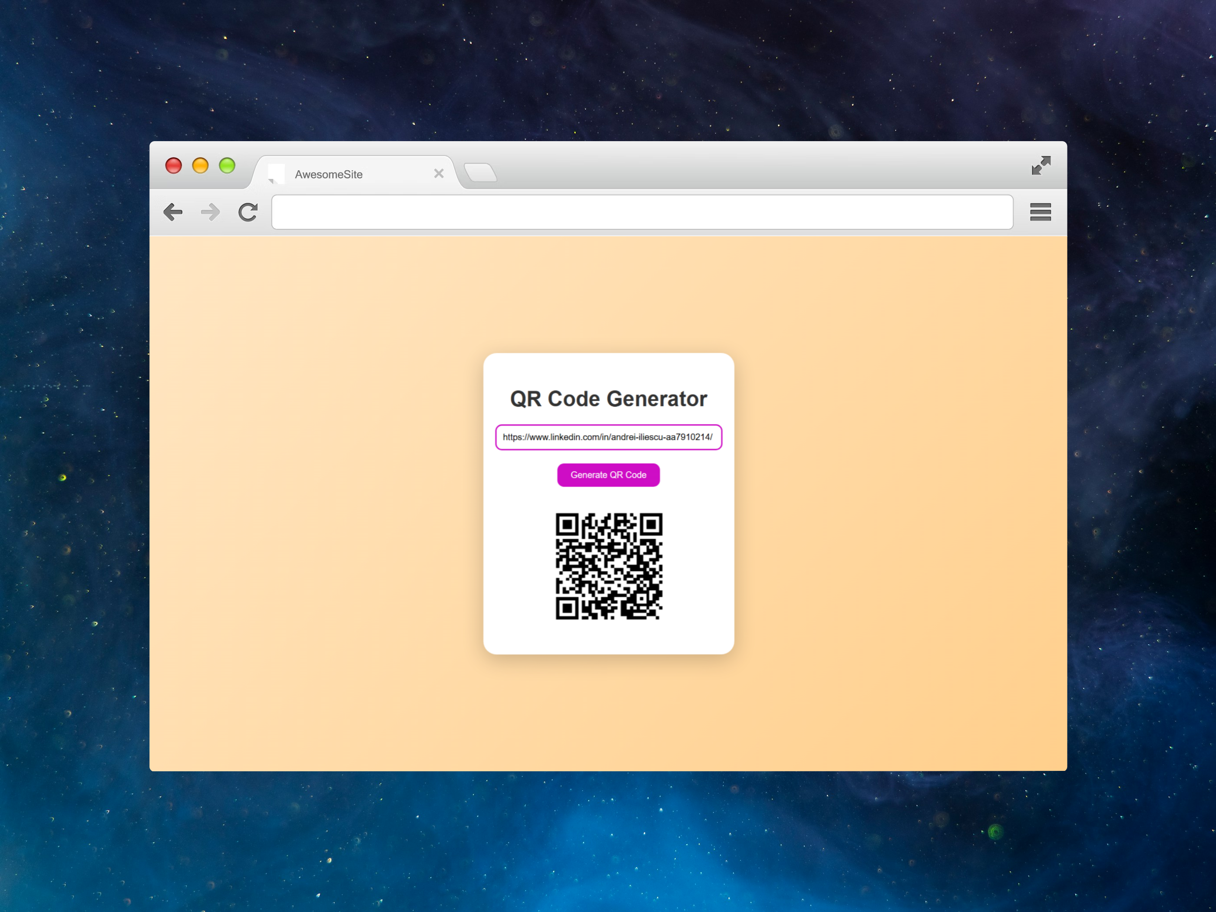Minimize the window with the yellow button

(200, 165)
